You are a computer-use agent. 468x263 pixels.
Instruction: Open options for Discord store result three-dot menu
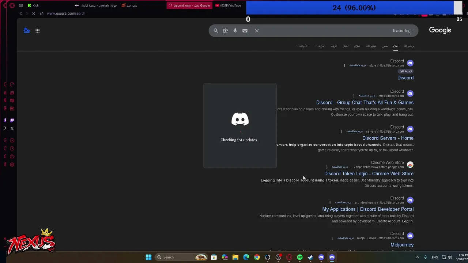(x=344, y=65)
